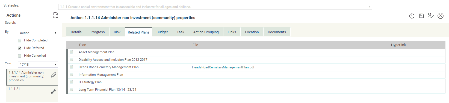Close the action with the circled X icon
Image resolution: width=449 pixels, height=103 pixels.
pyautogui.click(x=441, y=16)
